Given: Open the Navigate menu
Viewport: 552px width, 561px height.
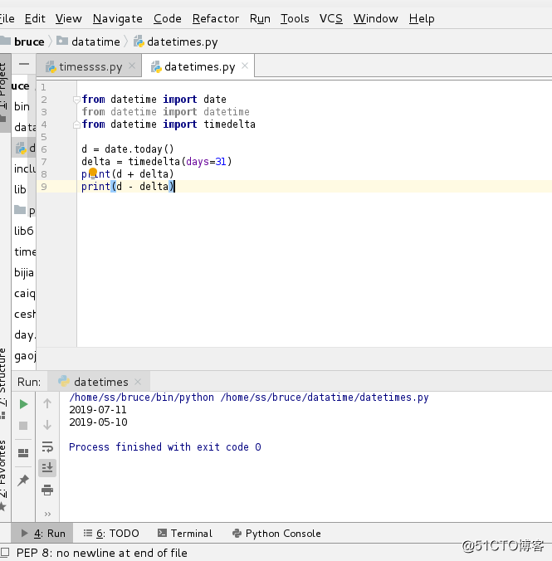Looking at the screenshot, I should (117, 18).
